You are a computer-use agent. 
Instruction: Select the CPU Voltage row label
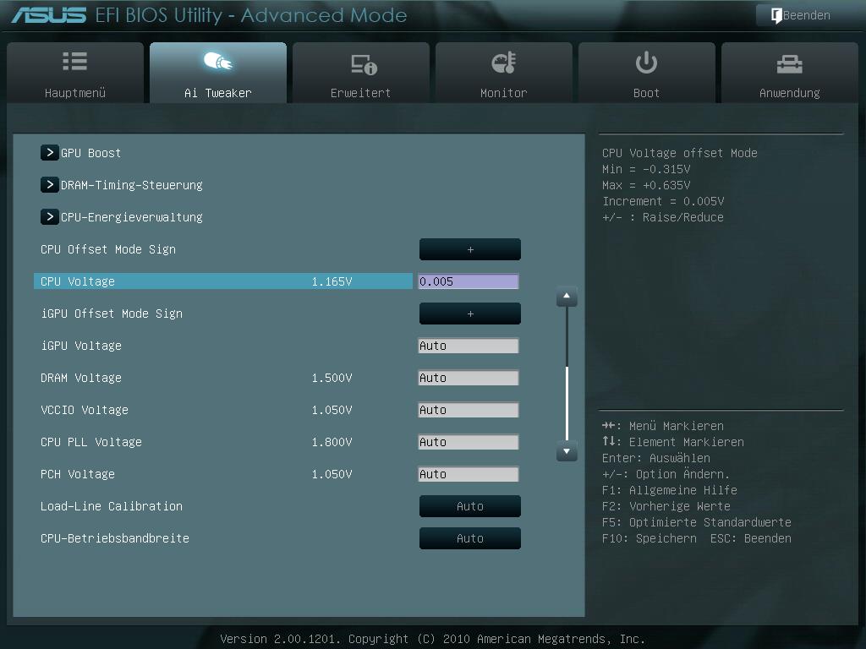tap(78, 281)
